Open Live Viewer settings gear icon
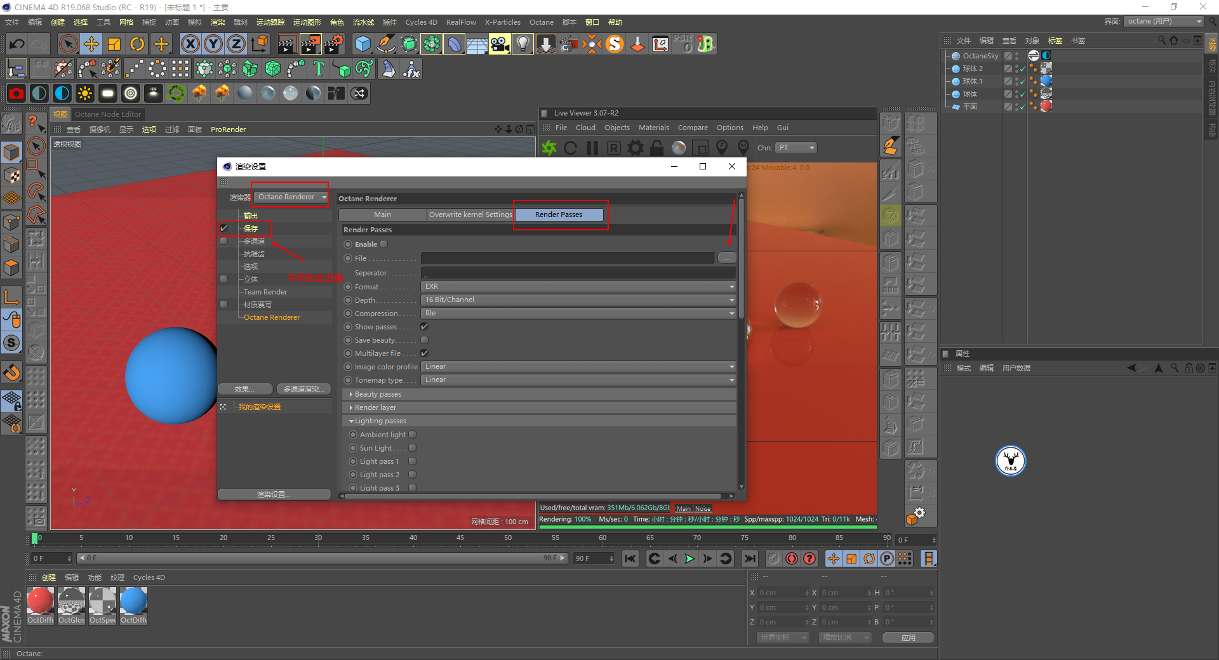Image resolution: width=1219 pixels, height=660 pixels. tap(635, 148)
